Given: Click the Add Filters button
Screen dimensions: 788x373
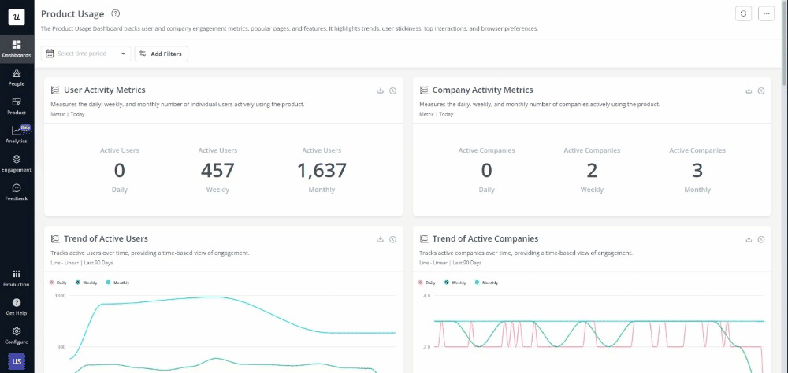Looking at the screenshot, I should point(162,54).
